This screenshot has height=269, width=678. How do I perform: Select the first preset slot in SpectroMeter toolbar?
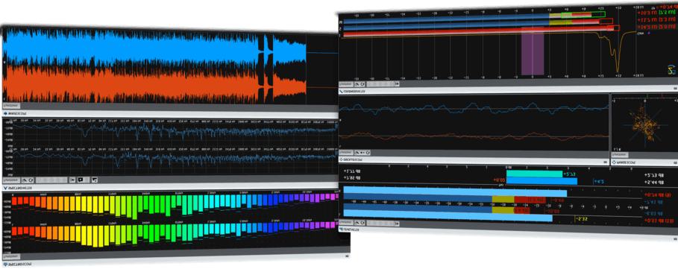click(39, 180)
